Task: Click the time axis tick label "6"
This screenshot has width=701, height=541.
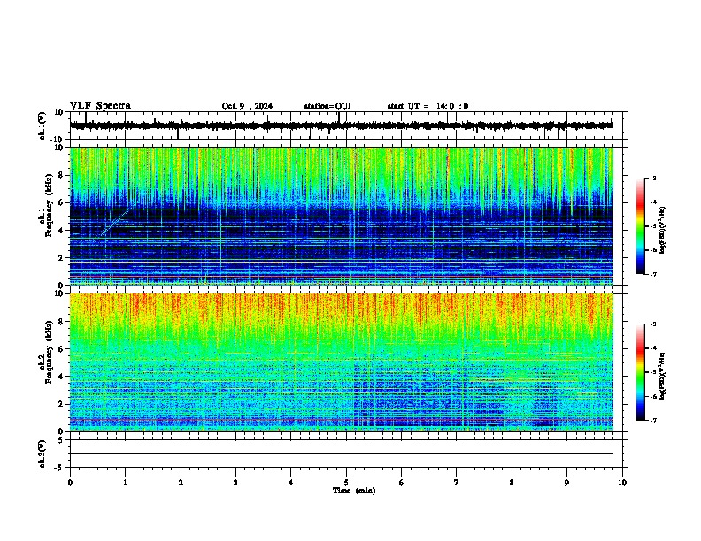Action: [x=401, y=483]
